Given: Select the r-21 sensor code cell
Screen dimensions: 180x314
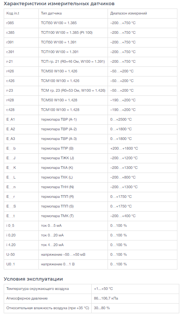Looking at the screenshot, I should (21, 62).
